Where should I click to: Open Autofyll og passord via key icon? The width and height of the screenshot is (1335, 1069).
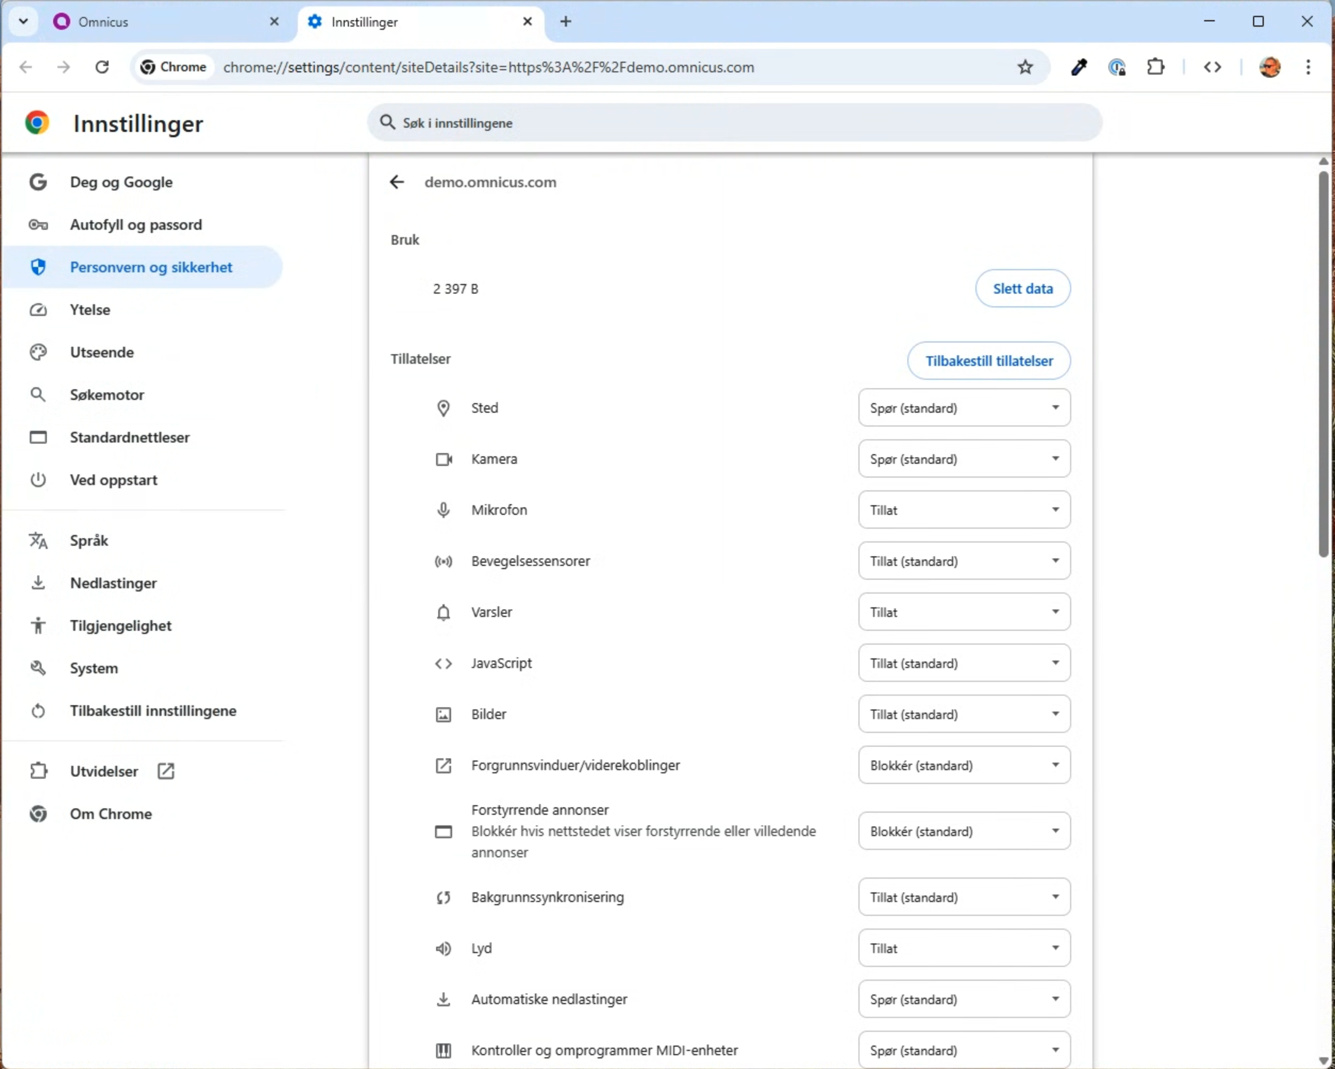[x=38, y=224]
